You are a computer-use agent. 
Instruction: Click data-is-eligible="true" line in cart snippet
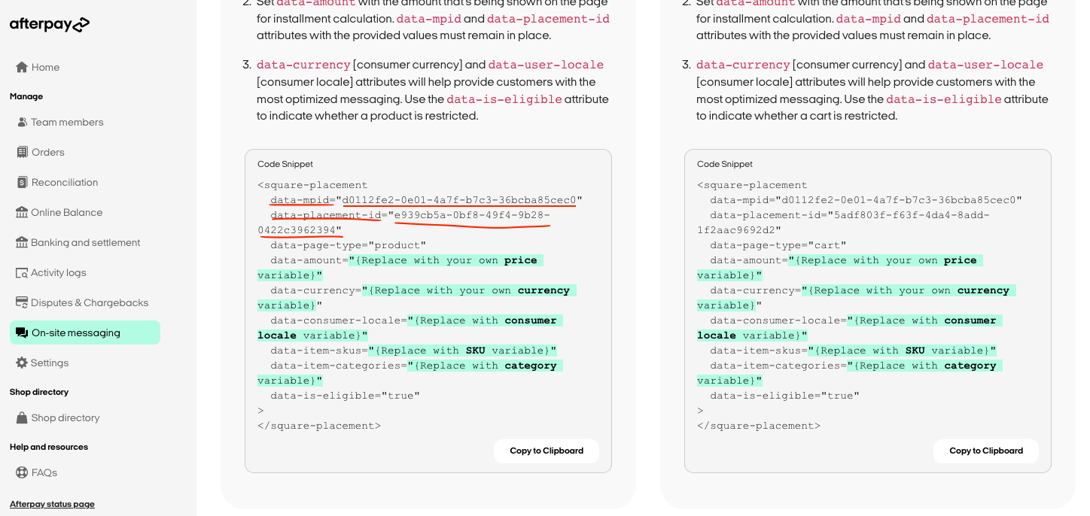point(785,396)
